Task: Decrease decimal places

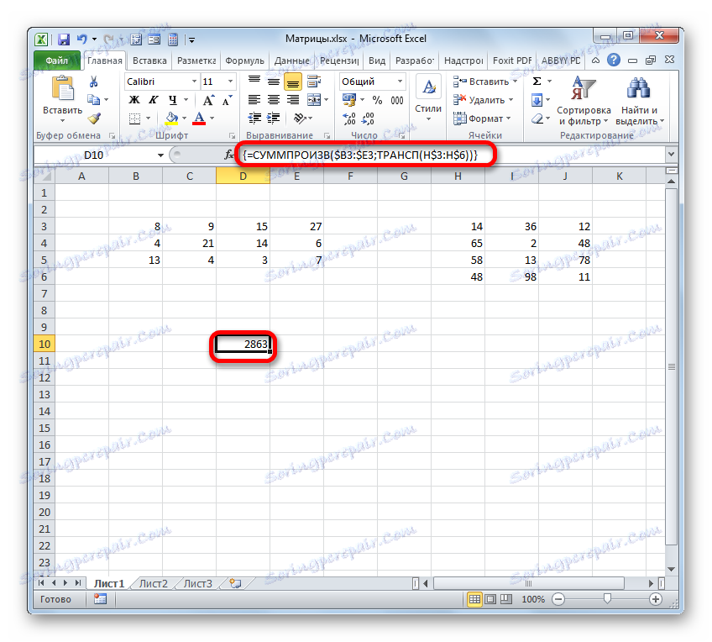Action: [x=369, y=119]
